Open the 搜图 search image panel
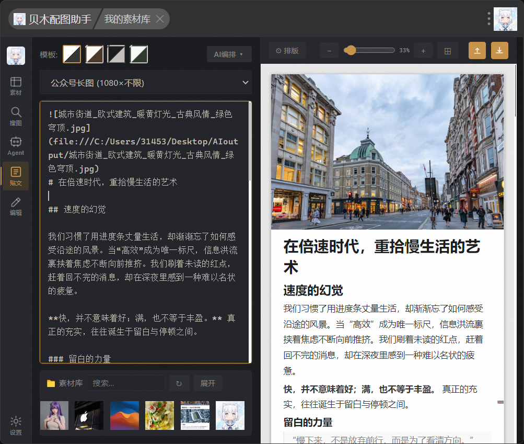 tap(16, 117)
